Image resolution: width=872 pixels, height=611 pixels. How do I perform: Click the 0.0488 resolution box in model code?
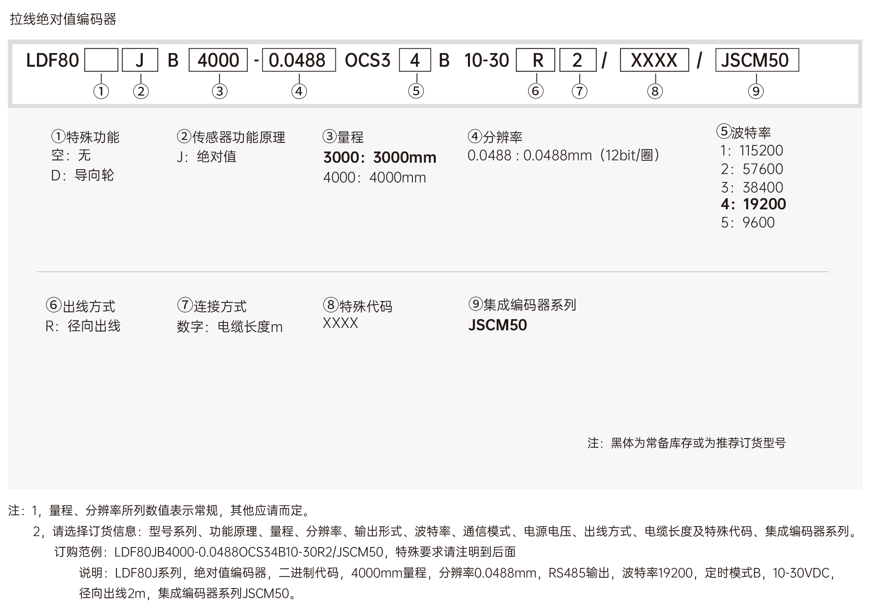(x=299, y=60)
